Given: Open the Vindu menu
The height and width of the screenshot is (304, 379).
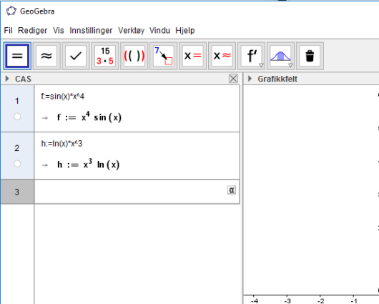Looking at the screenshot, I should [x=159, y=31].
